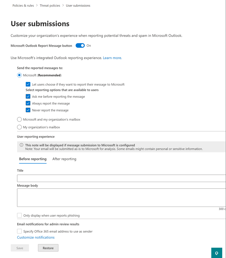Switch to the After reporting tab

point(64,159)
